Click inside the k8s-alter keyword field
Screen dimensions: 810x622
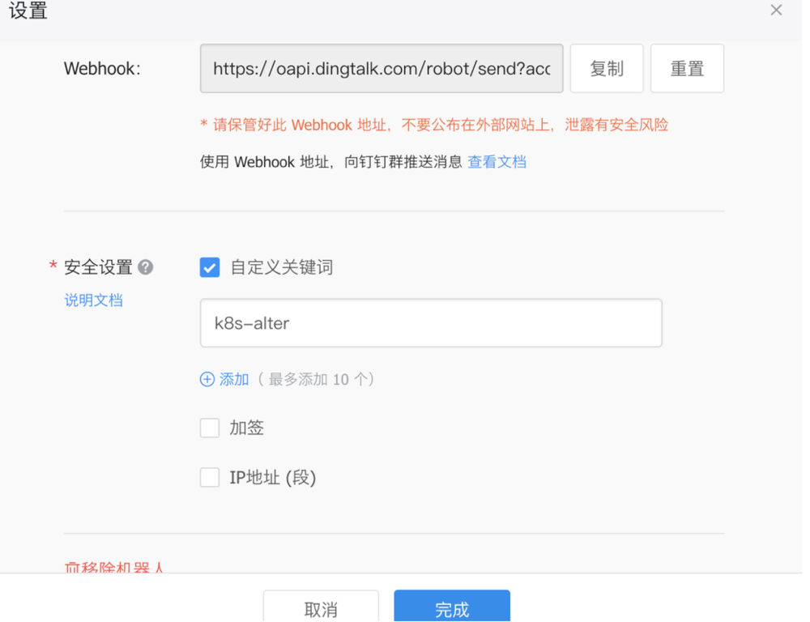tap(429, 322)
